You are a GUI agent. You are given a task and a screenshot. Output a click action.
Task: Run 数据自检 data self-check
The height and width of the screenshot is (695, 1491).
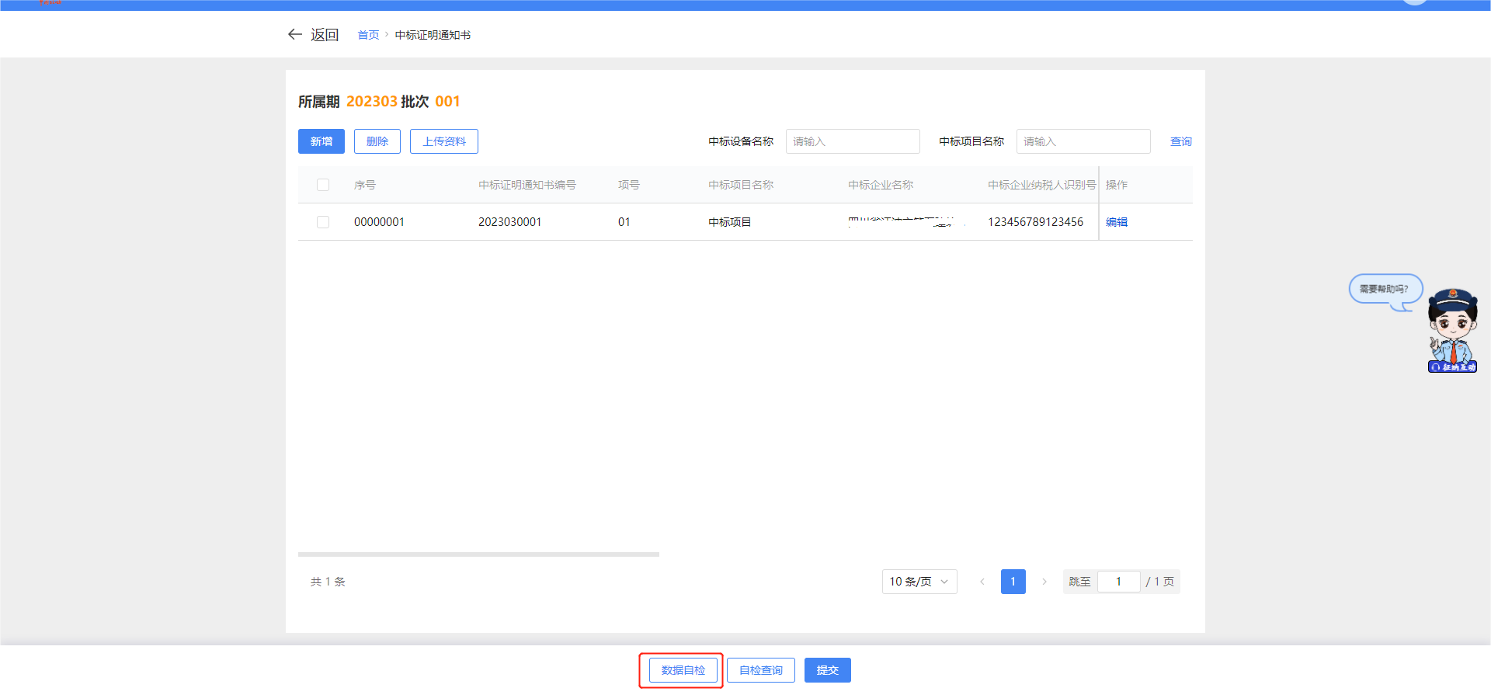(683, 670)
